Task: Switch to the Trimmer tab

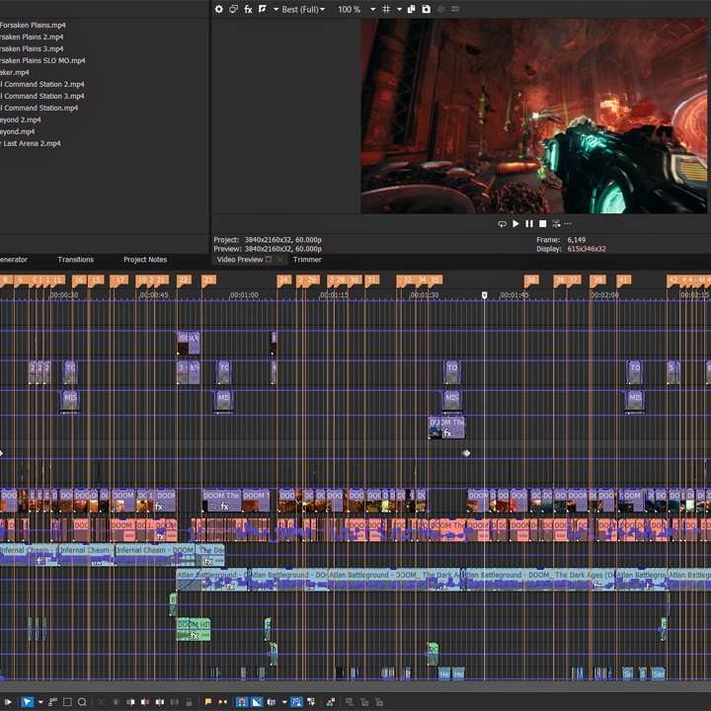Action: tap(307, 260)
